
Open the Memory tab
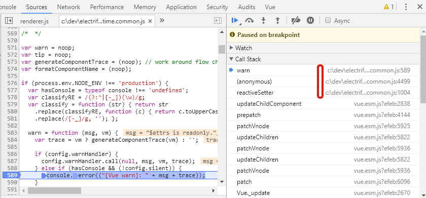click(145, 7)
